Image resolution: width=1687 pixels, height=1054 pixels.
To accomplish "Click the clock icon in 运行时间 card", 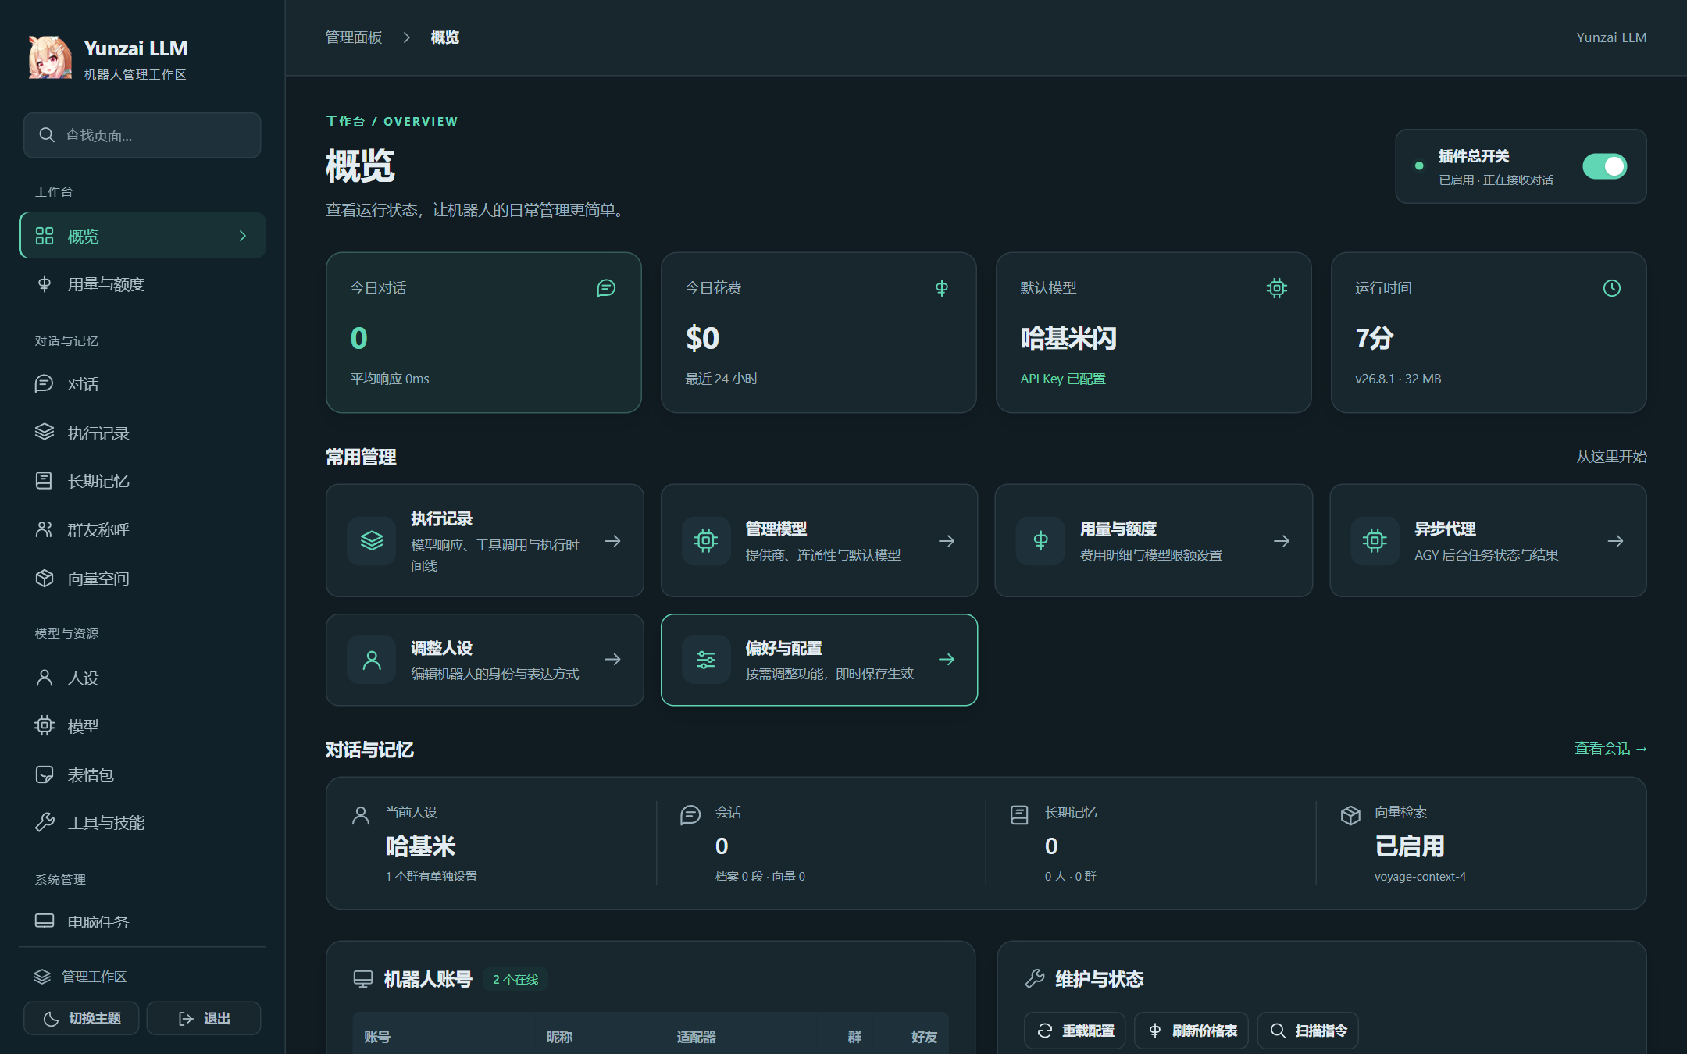I will coord(1612,288).
